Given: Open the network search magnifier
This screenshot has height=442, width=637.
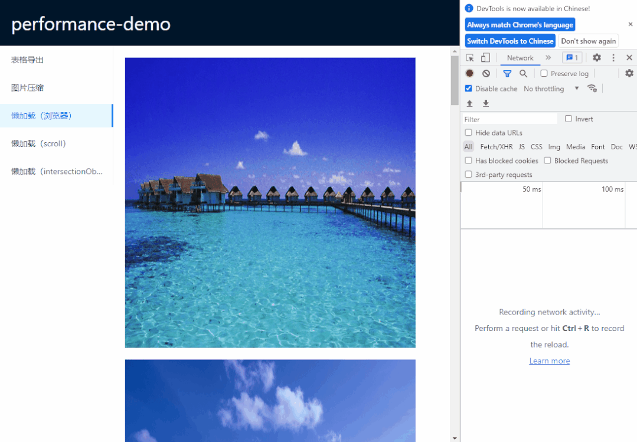Looking at the screenshot, I should point(523,74).
